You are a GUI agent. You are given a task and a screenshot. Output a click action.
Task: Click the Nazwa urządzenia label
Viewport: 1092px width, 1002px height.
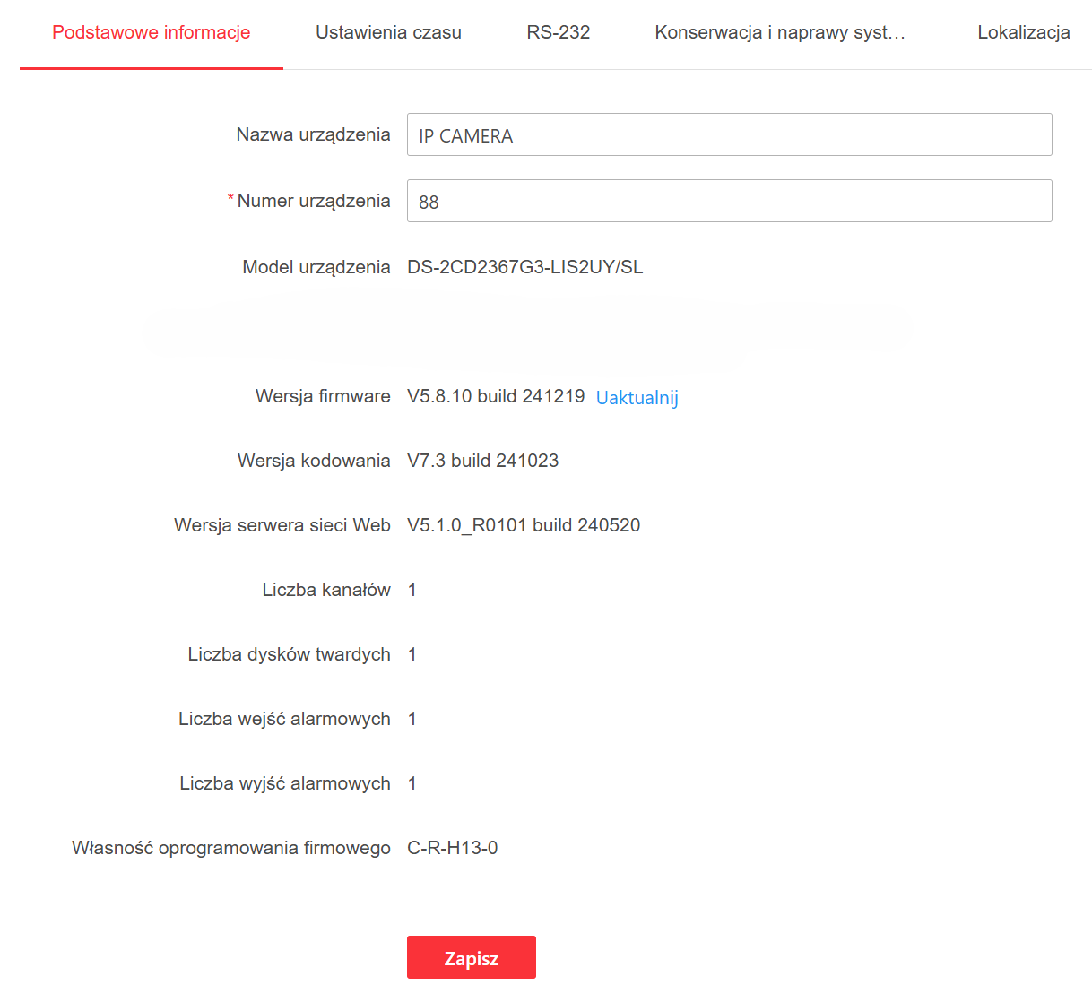(x=313, y=135)
